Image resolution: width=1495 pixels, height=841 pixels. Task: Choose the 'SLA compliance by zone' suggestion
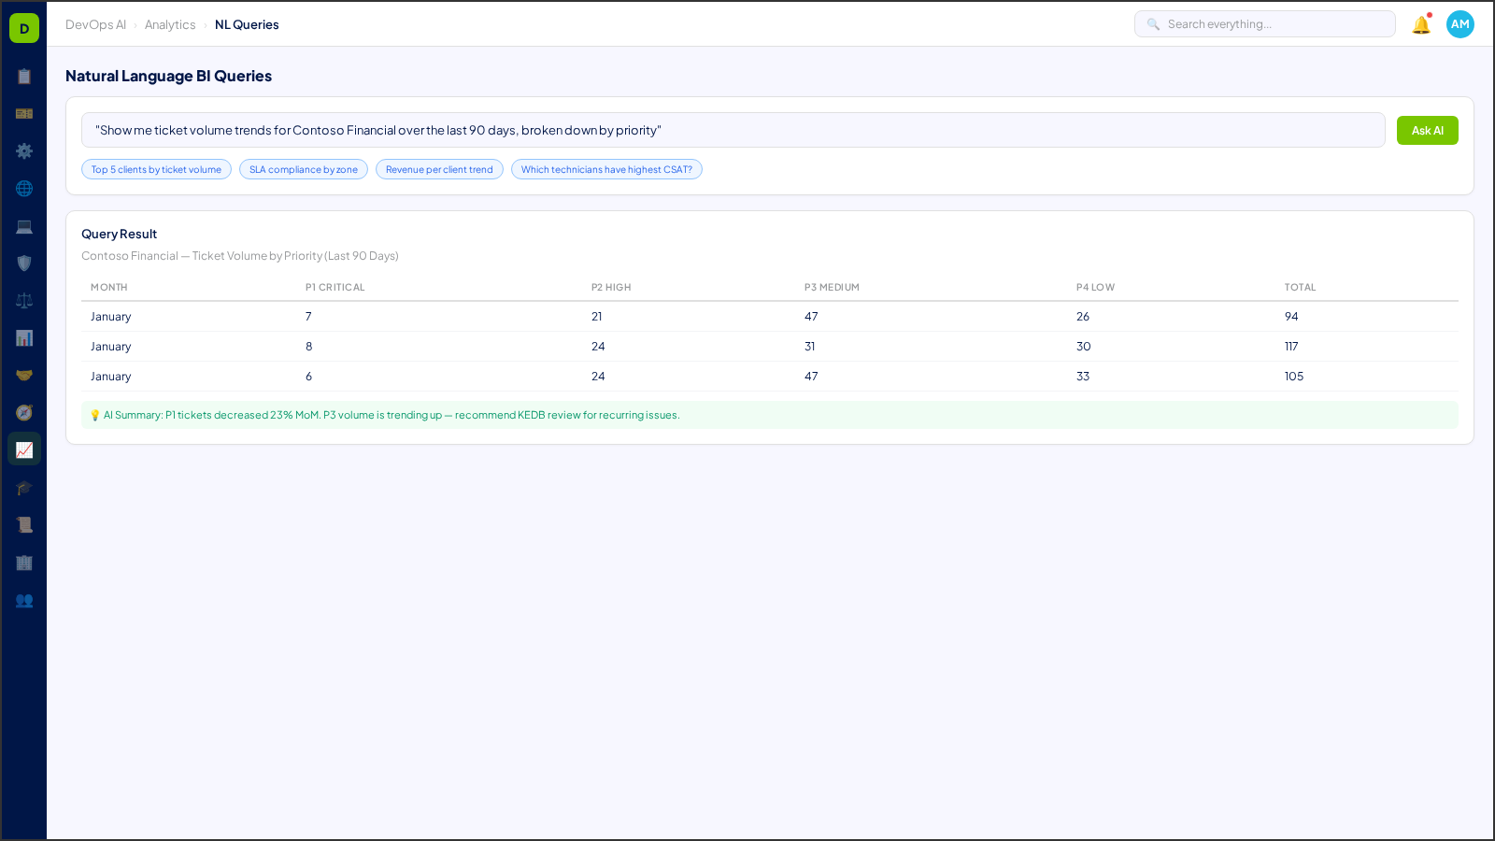[303, 169]
